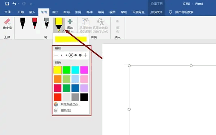Select the 橡皮擦 eraser tool
216x135 pixels.
click(7, 24)
